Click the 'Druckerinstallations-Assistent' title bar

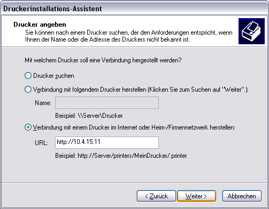[134, 9]
